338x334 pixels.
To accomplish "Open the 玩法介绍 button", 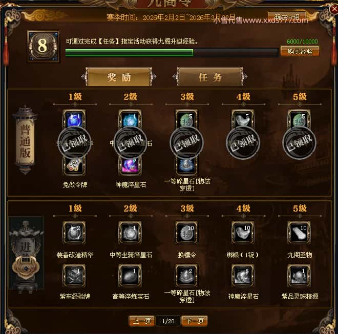I will coord(287,16).
